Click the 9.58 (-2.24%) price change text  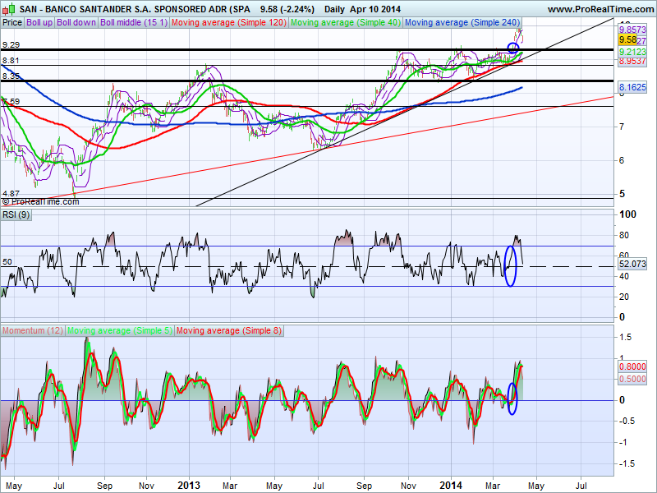point(287,9)
